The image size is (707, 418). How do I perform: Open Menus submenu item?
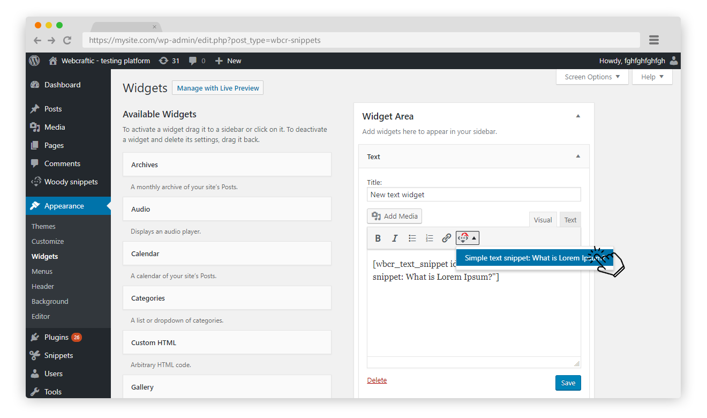pyautogui.click(x=42, y=271)
